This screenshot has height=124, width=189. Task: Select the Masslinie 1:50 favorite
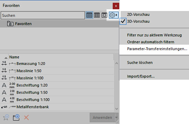[57, 71]
